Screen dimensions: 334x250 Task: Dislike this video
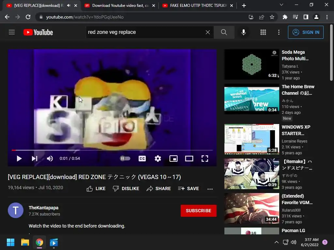tap(126, 188)
